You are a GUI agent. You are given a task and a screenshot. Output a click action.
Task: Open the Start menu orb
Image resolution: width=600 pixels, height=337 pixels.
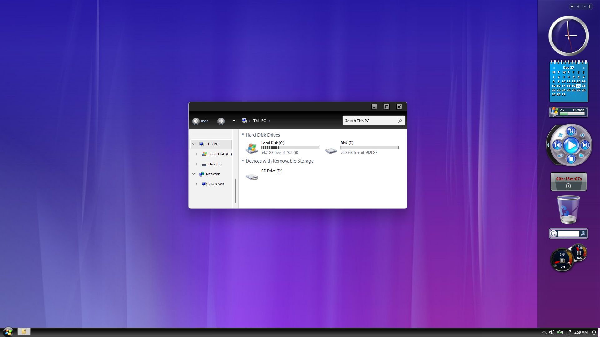(x=8, y=332)
